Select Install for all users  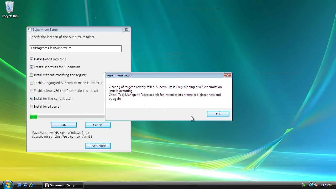point(31,107)
